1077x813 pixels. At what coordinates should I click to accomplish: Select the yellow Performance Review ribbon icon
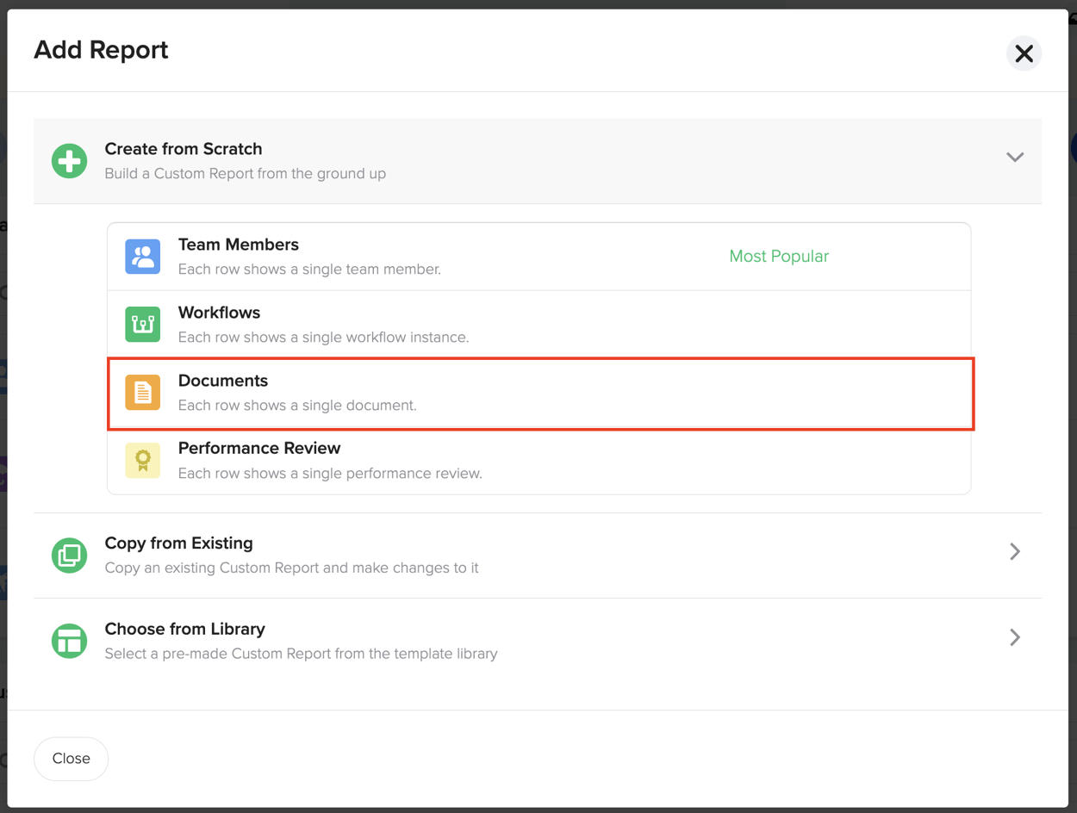pos(143,461)
